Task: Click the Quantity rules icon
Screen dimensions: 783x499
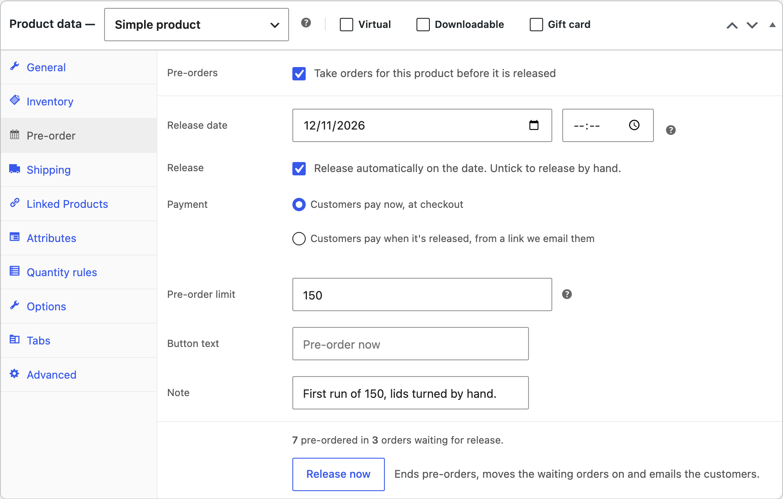Action: 15,271
